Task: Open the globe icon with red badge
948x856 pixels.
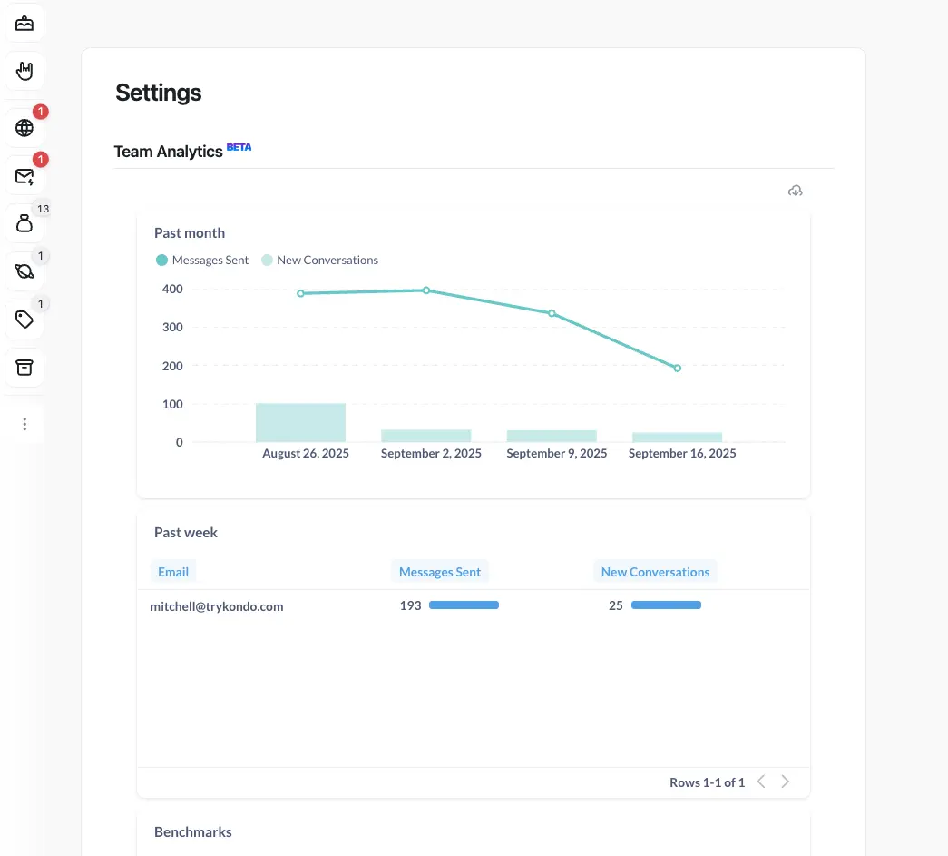Action: [x=24, y=128]
